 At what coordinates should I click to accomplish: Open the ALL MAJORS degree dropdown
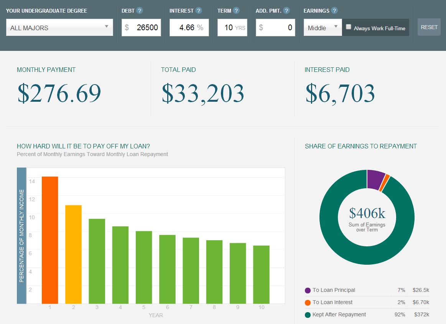[x=59, y=28]
